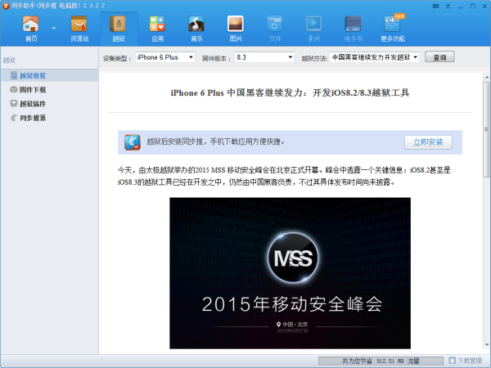Select 越狱教程 in the sidebar

49,75
